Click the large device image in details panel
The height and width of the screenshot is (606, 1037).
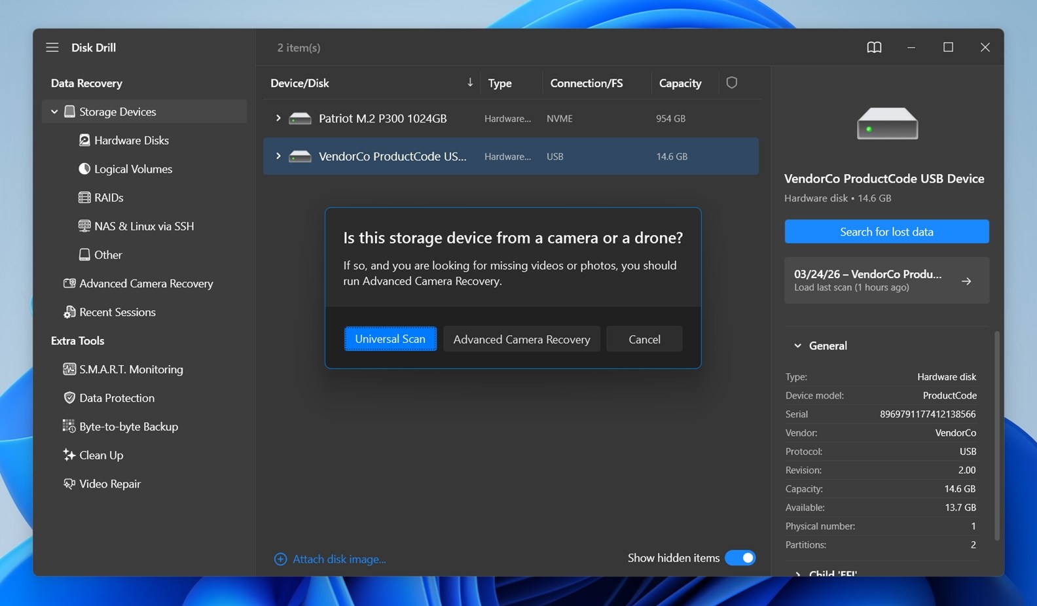coord(887,124)
